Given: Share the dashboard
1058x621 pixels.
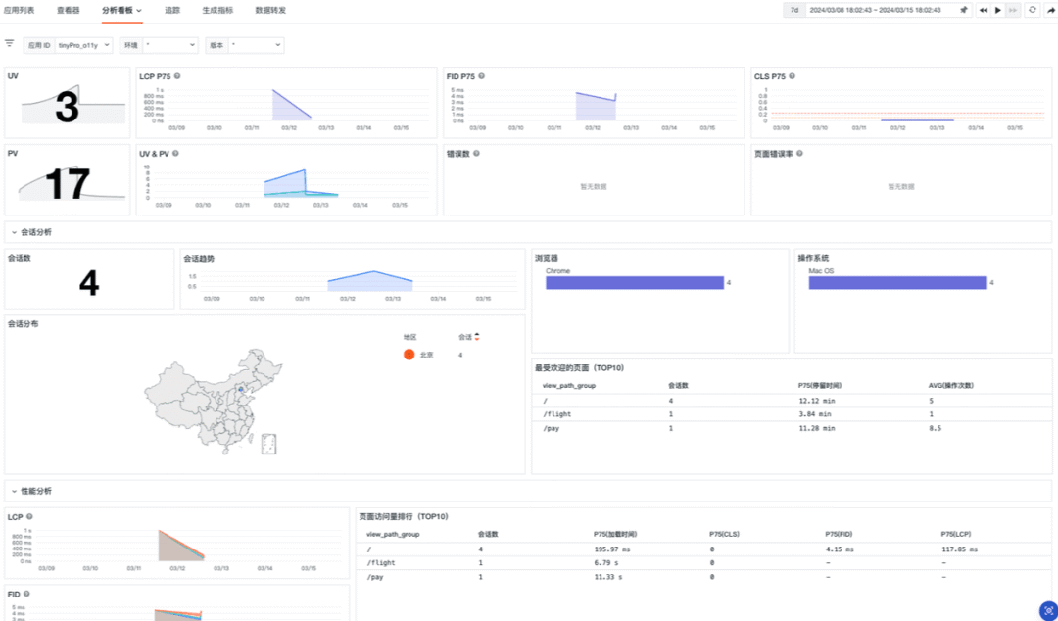Looking at the screenshot, I should click(x=1050, y=10).
